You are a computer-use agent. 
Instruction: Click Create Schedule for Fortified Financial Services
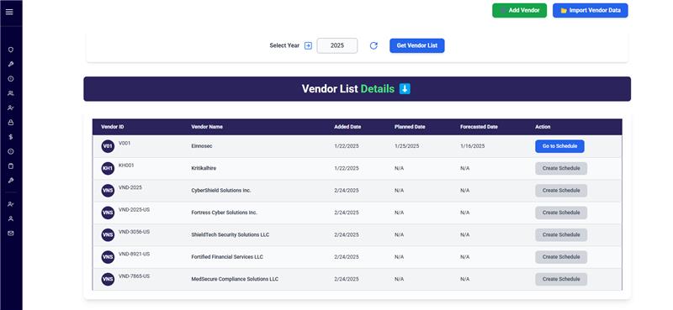(x=561, y=257)
